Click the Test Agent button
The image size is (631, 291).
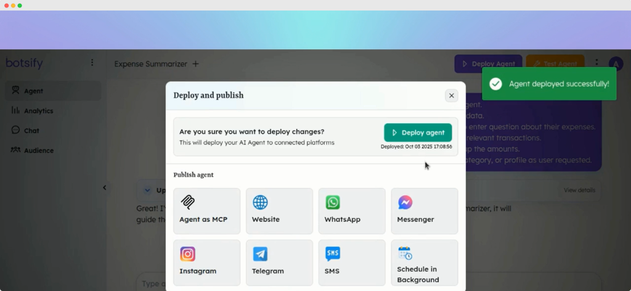pyautogui.click(x=555, y=64)
